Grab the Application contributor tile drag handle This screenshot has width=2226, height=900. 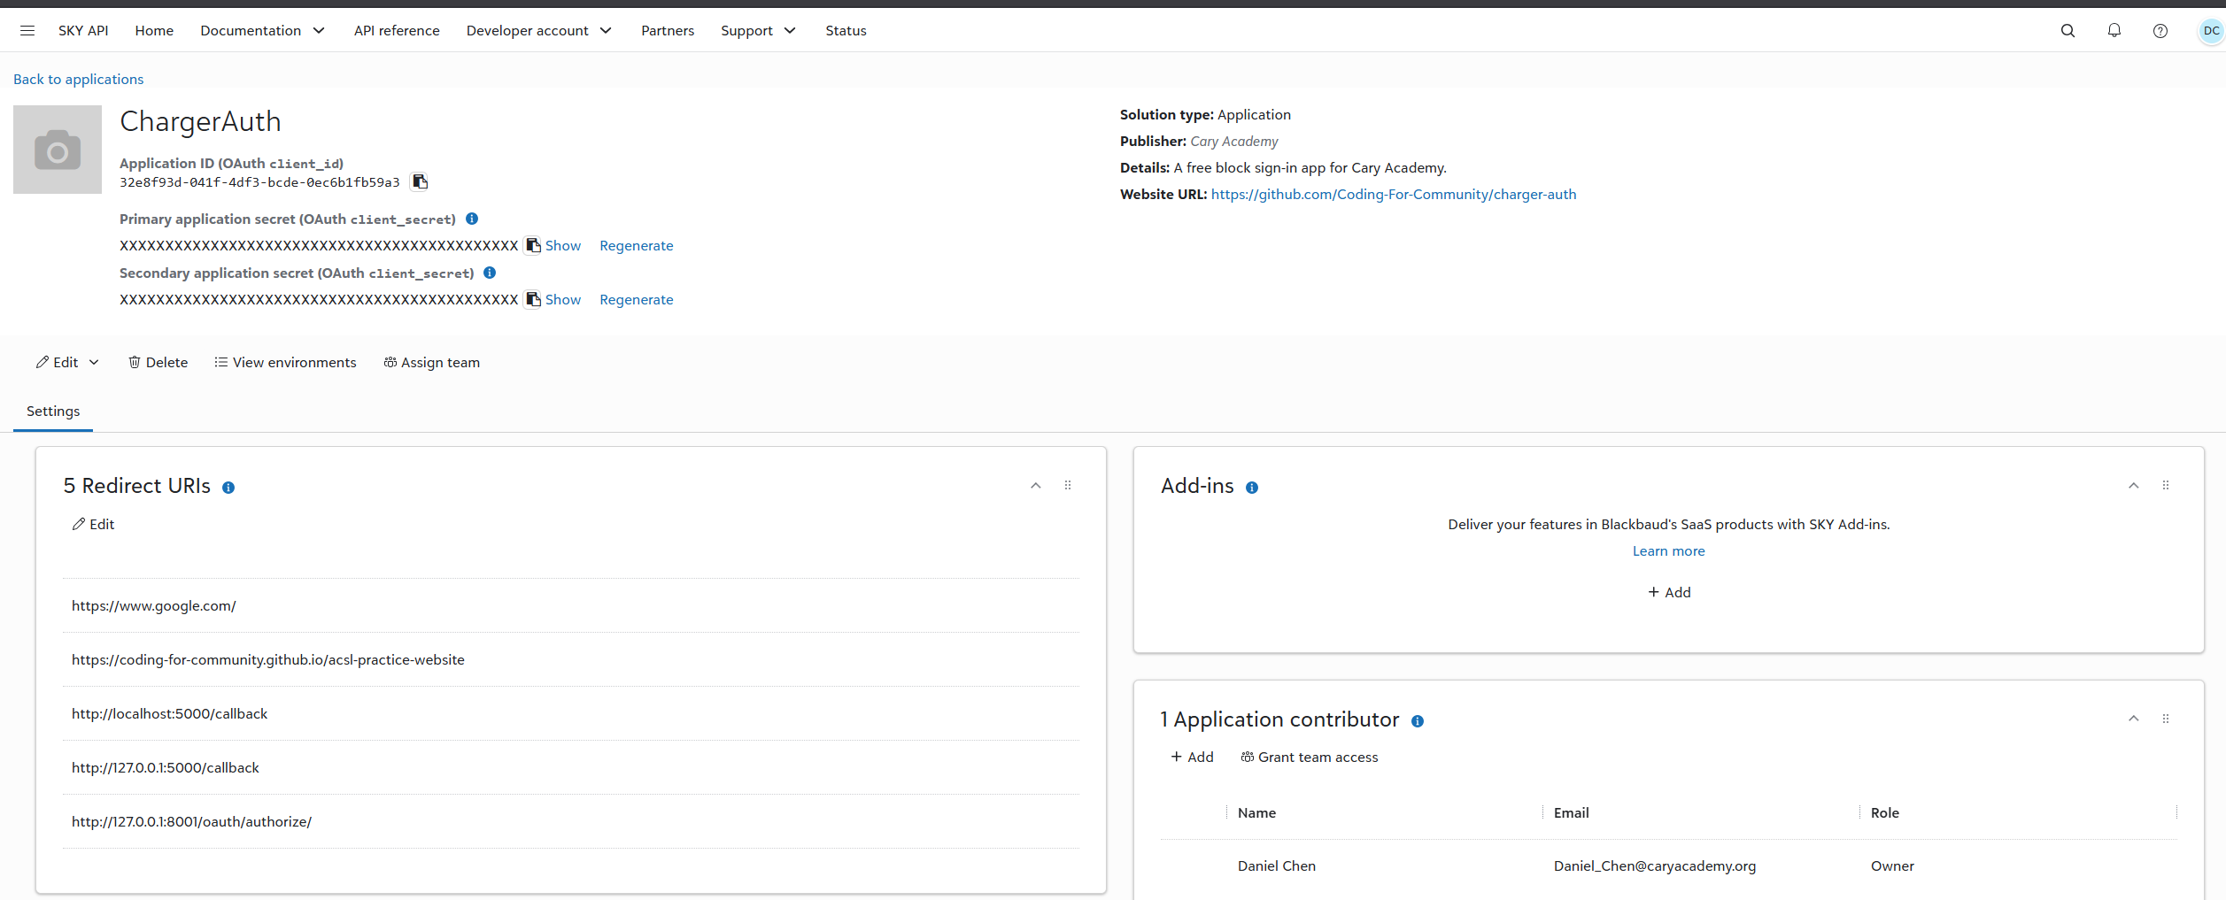(x=2166, y=719)
